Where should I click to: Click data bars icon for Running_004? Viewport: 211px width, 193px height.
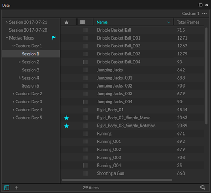85,166
